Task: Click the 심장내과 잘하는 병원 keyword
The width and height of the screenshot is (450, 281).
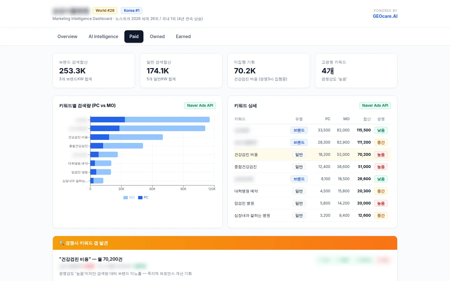Action: [252, 215]
